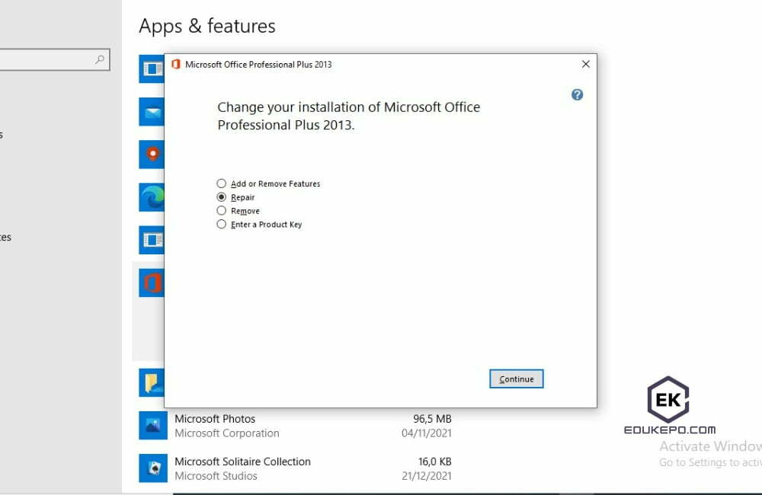Select Enter a Product Key option
The height and width of the screenshot is (495, 762).
click(222, 225)
